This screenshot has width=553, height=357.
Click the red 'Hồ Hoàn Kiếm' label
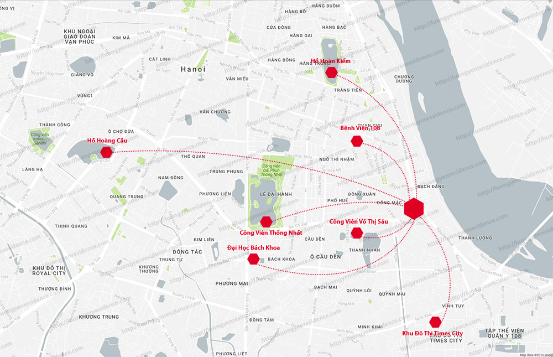331,61
